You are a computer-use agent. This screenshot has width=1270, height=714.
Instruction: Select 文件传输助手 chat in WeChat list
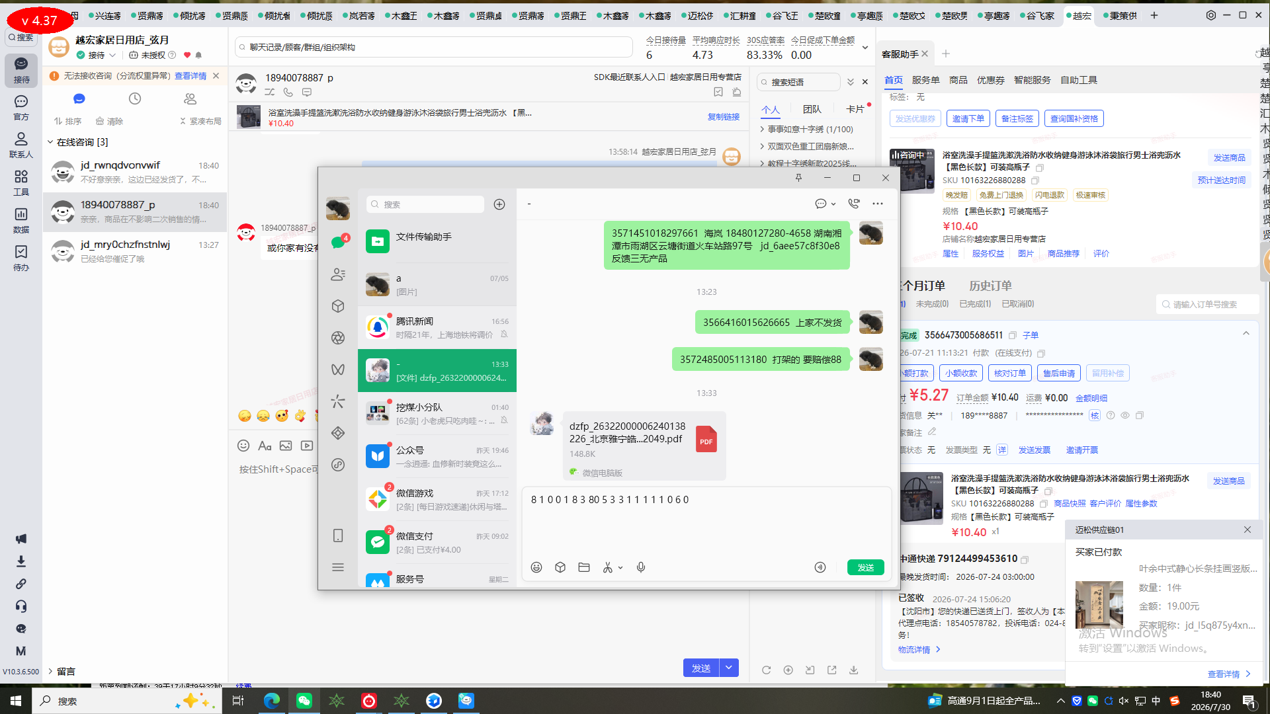[x=437, y=241]
